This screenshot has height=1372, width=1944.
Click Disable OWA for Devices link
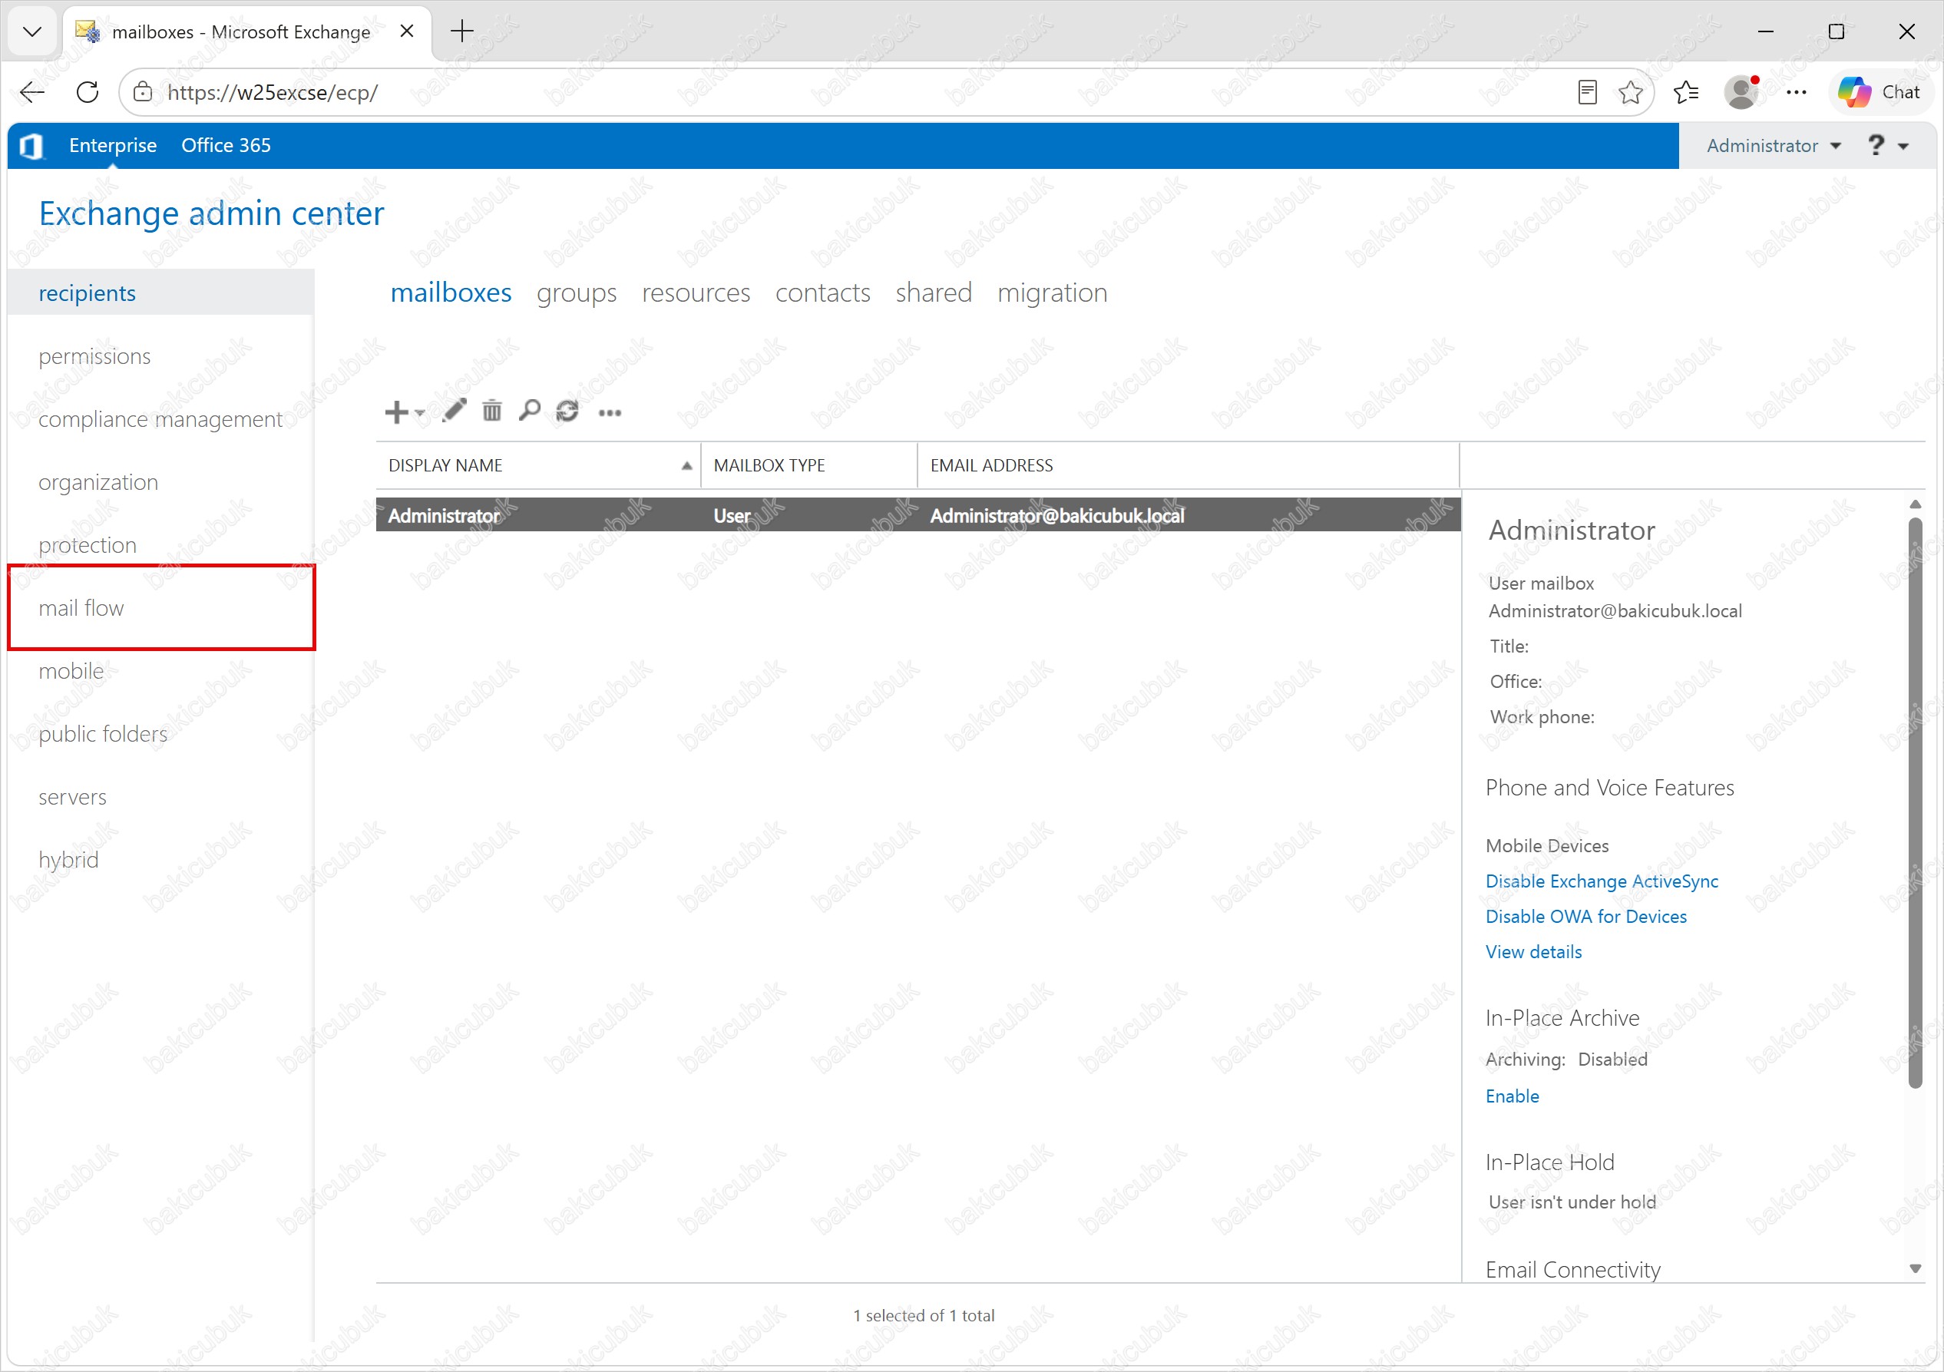click(x=1586, y=917)
